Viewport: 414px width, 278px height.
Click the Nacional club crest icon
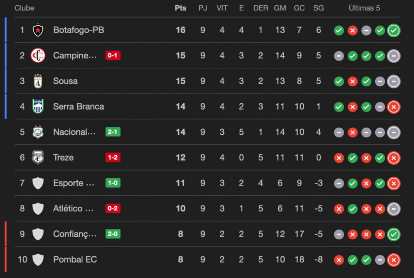tap(37, 132)
